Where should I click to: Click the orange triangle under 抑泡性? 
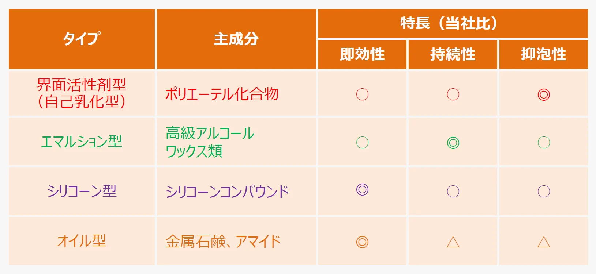click(544, 242)
